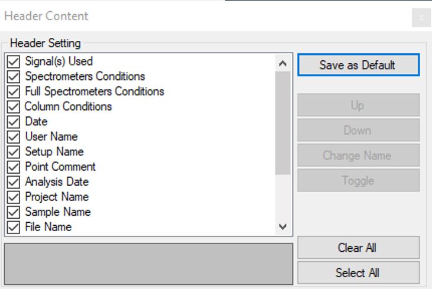Toggle the Setup Name checkbox
432x289 pixels.
click(13, 152)
